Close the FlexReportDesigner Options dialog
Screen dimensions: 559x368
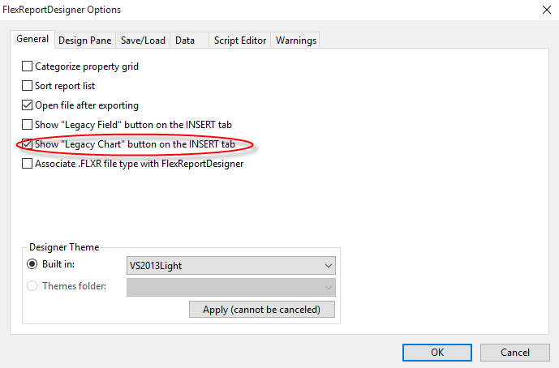click(547, 10)
